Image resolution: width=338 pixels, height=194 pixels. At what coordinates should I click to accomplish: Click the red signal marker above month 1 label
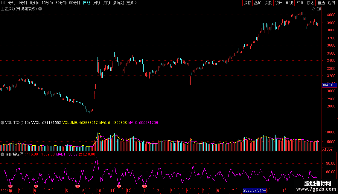144,187
